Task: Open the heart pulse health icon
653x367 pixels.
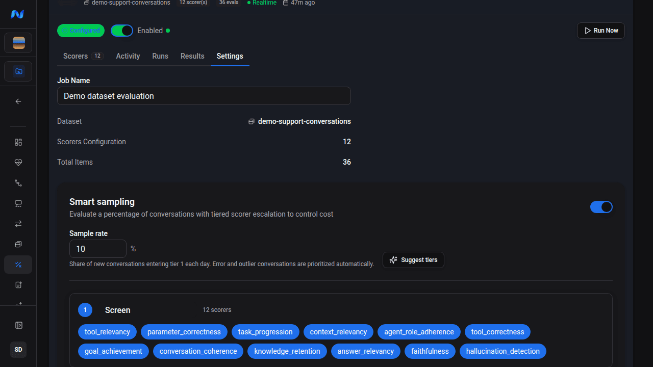Action: pos(18,163)
